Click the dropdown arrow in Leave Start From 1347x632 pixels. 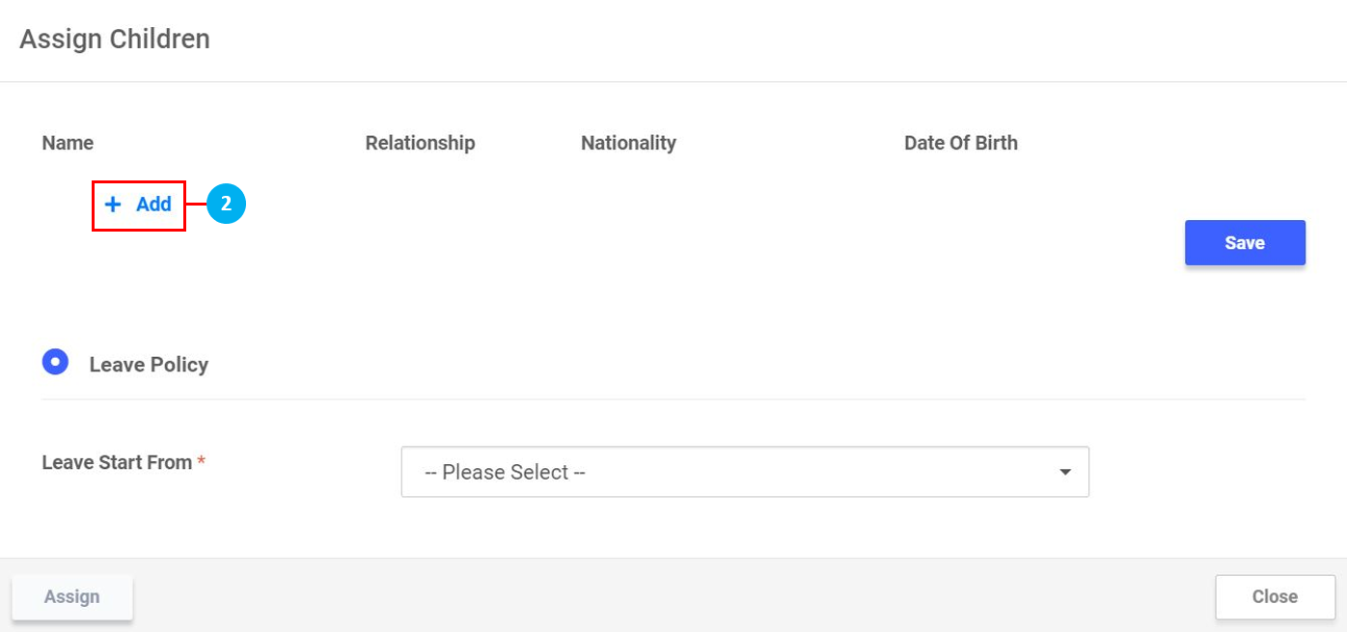pyautogui.click(x=1065, y=472)
